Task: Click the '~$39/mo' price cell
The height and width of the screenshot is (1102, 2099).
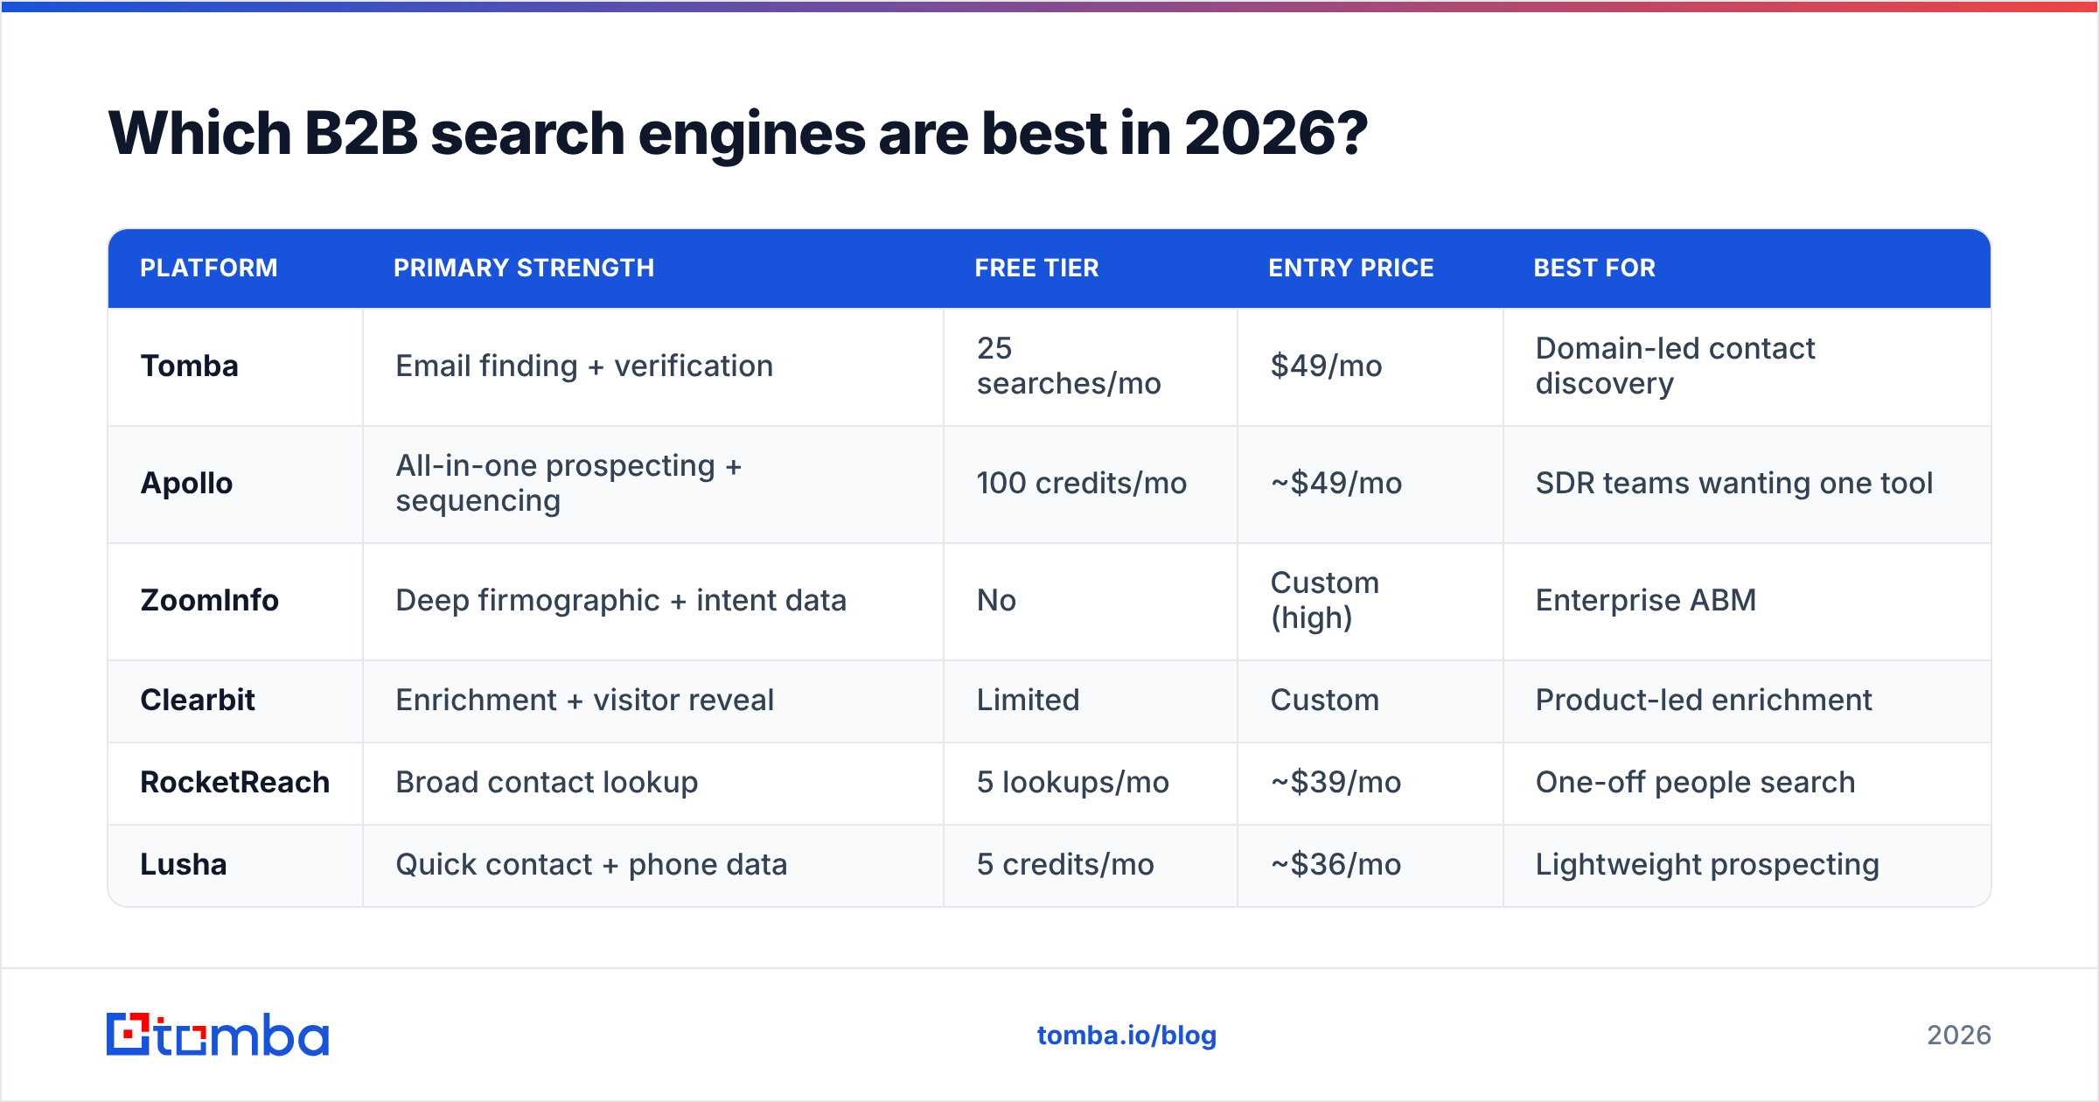Action: pos(1370,783)
